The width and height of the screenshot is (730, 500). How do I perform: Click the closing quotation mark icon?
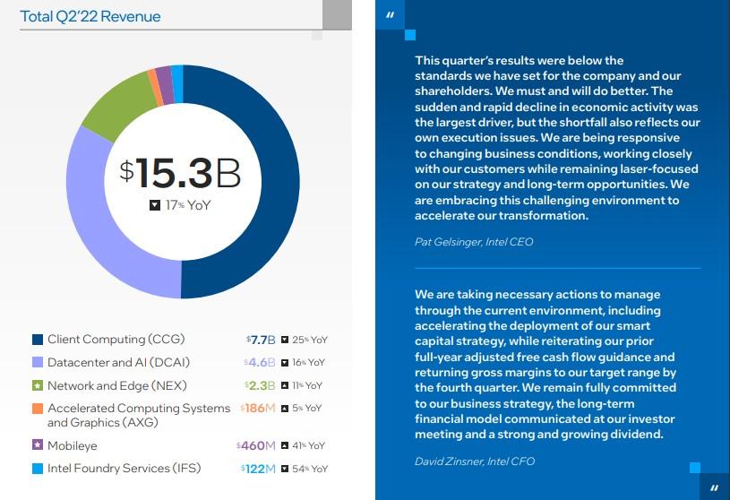[714, 487]
